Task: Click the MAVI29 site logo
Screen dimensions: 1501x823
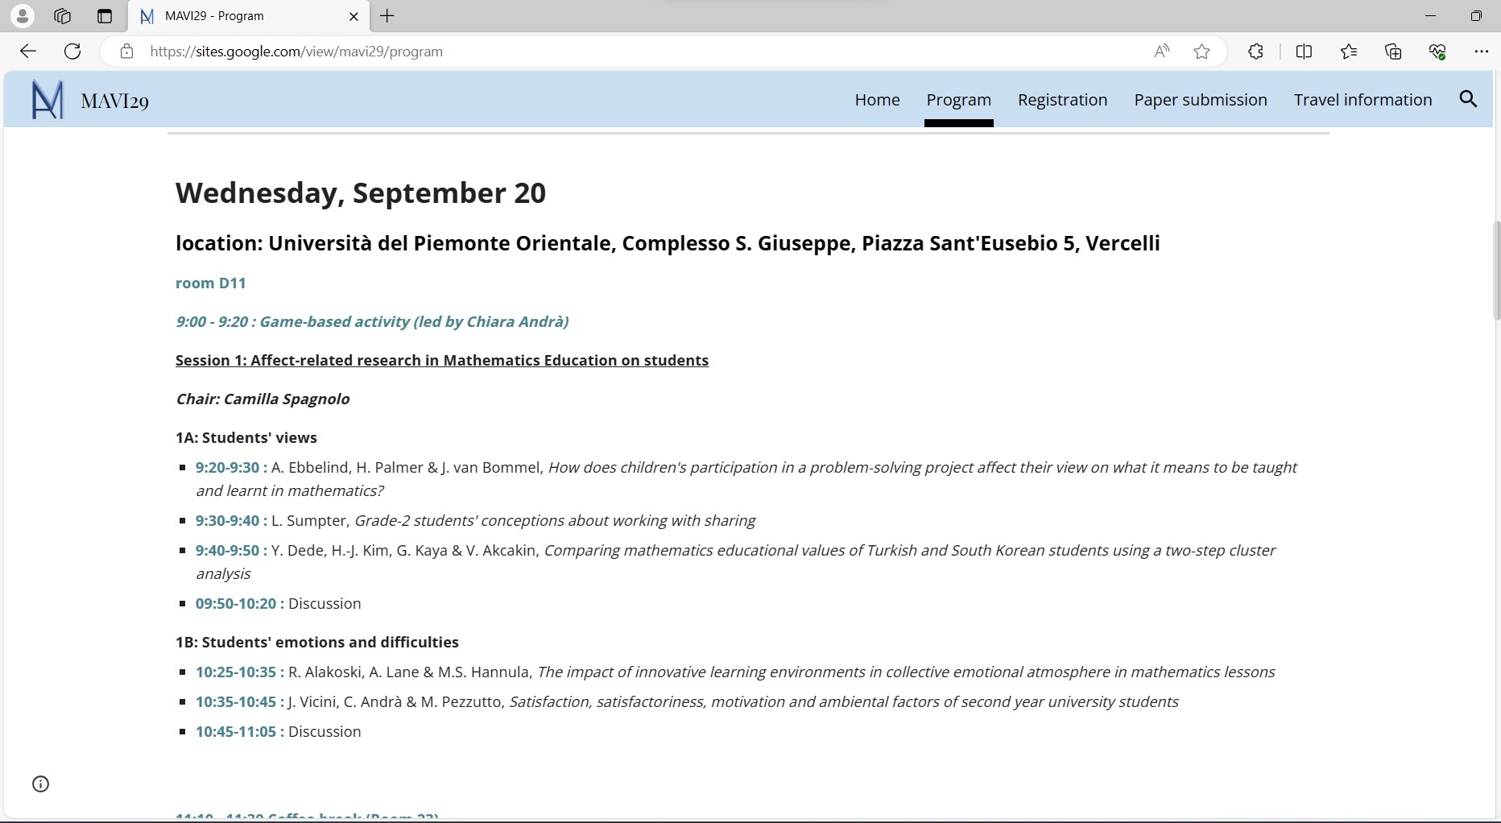Action: [x=48, y=100]
